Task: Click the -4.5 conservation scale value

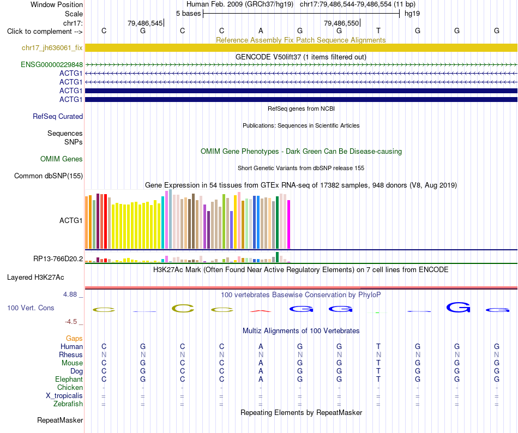Action: 71,321
